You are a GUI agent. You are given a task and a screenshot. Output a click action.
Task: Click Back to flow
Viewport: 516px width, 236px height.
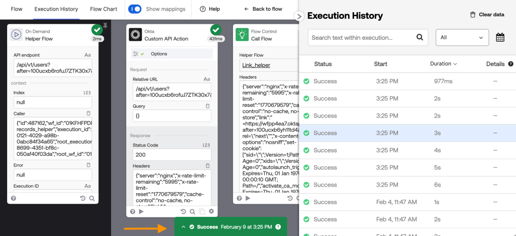[x=263, y=9]
